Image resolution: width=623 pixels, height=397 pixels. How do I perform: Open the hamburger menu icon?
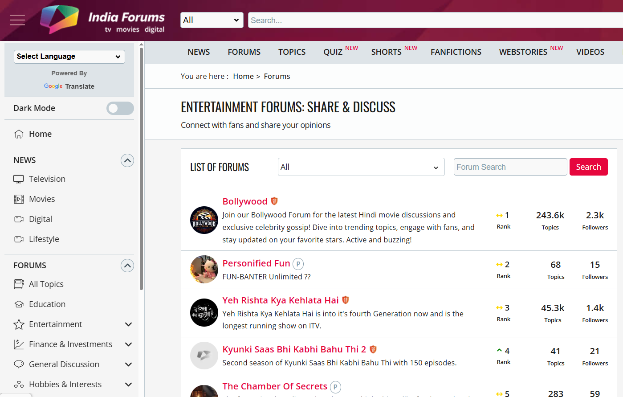pyautogui.click(x=17, y=20)
